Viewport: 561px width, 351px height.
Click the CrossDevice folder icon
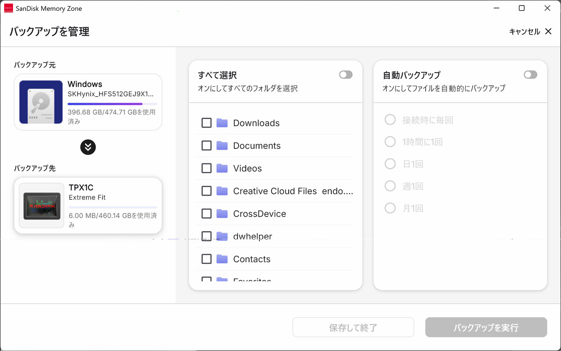222,214
